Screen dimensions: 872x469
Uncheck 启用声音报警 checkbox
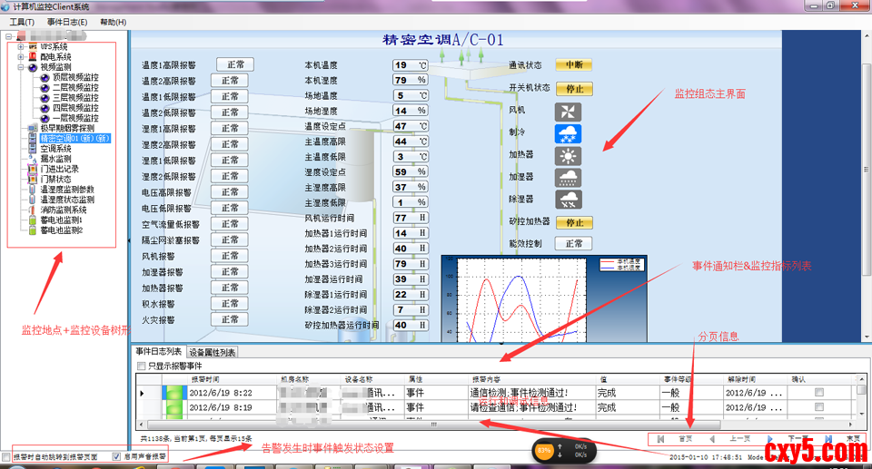[x=115, y=456]
